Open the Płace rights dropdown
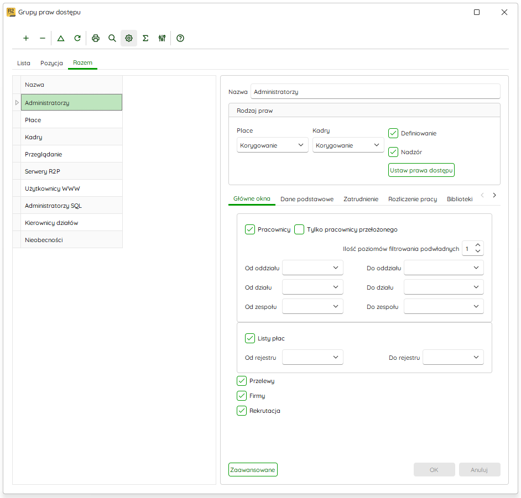 273,145
